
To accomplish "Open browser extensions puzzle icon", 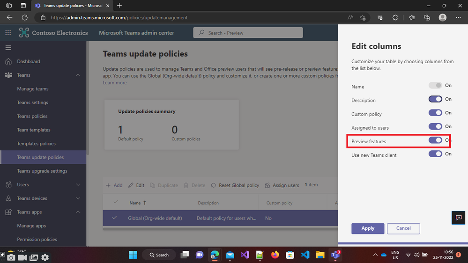I will click(x=395, y=18).
